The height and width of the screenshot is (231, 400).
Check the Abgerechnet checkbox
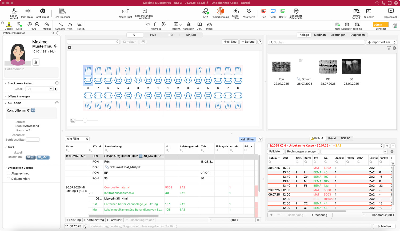tap(9, 173)
